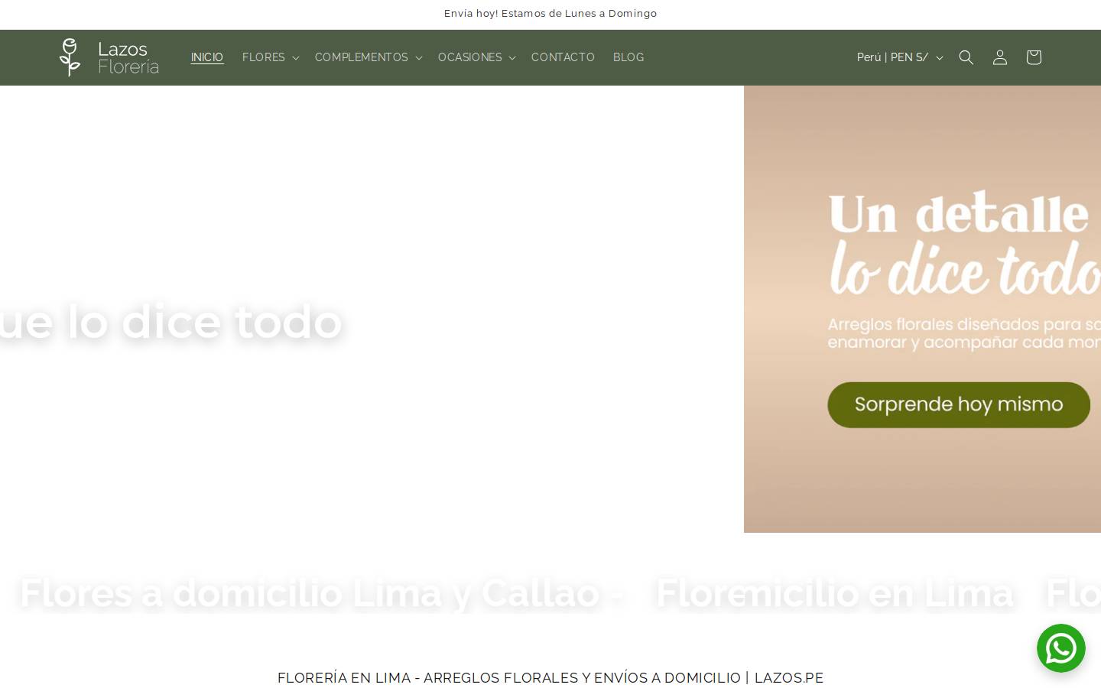Screen dimensions: 1101x688
Task: Open the search magnifier icon
Action: [x=966, y=57]
